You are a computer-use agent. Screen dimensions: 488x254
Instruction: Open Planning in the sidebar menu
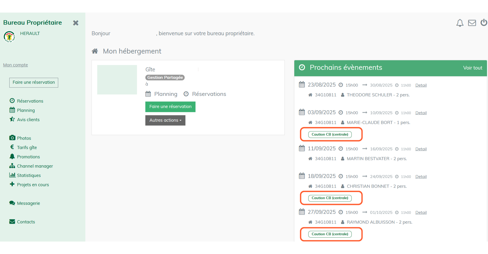[26, 110]
